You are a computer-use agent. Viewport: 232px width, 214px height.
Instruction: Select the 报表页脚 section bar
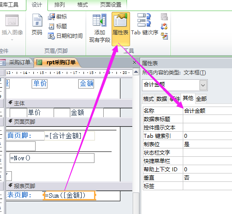69,186
